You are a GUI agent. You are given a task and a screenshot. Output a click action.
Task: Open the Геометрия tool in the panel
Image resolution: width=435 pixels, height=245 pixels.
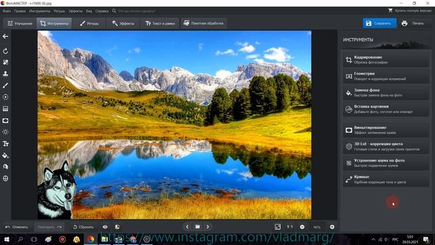click(x=386, y=76)
